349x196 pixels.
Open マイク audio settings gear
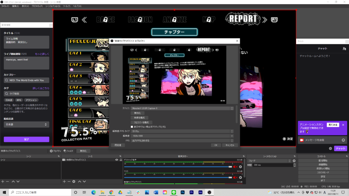click(x=241, y=178)
